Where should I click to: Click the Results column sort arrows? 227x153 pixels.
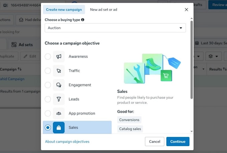pos(225,69)
